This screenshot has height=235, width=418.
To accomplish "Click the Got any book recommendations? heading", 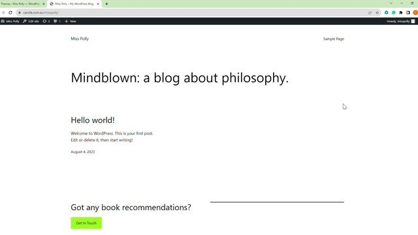I will pos(131,208).
